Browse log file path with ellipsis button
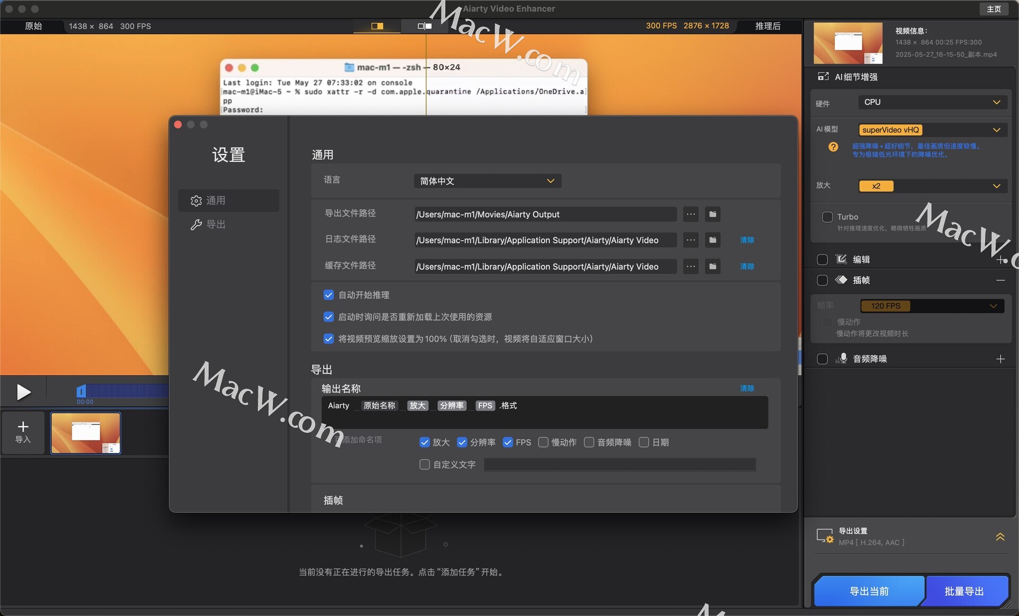This screenshot has height=616, width=1019. pyautogui.click(x=690, y=240)
